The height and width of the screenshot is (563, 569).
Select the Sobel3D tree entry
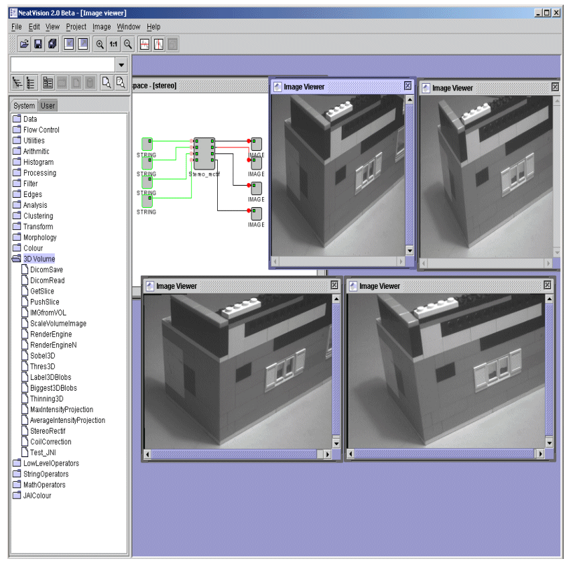tap(42, 356)
